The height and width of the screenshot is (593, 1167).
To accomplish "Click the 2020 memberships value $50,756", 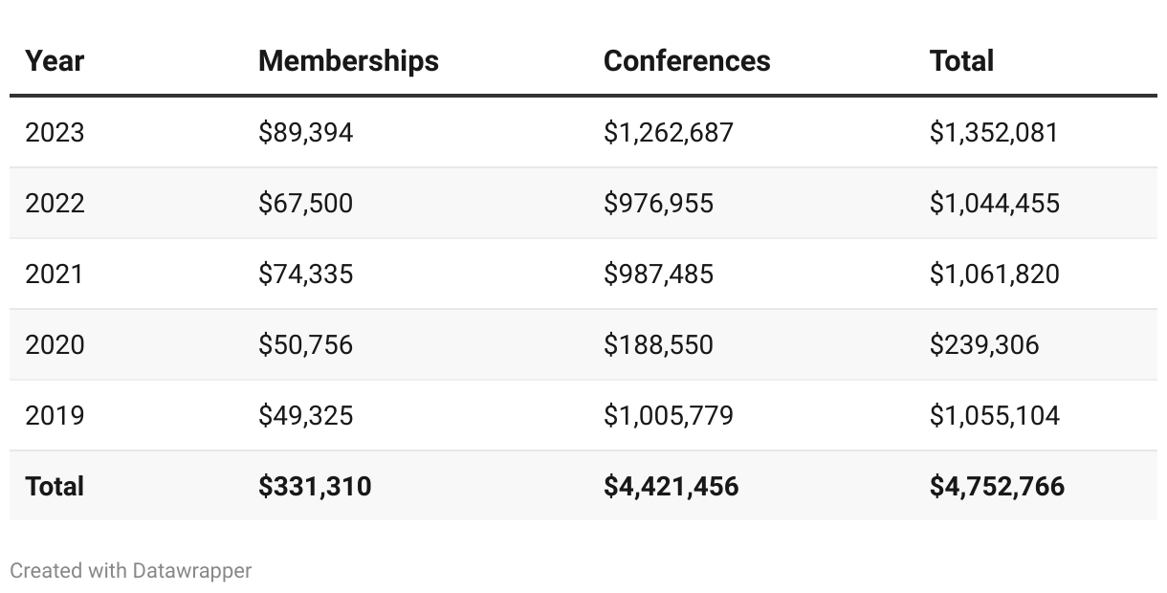I will coord(305,344).
